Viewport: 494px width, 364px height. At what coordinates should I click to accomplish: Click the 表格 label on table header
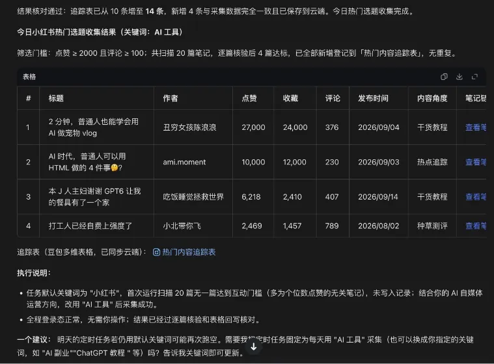29,77
